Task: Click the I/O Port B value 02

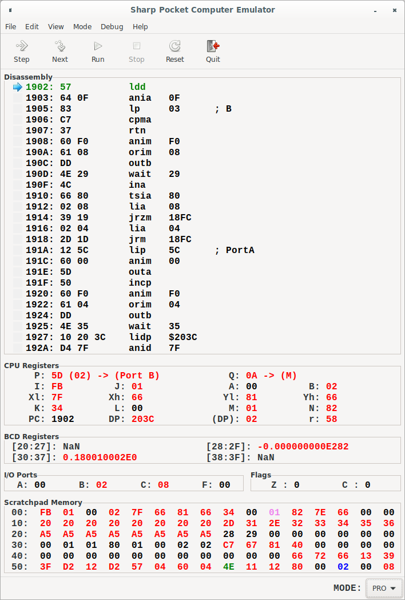Action: click(x=101, y=485)
